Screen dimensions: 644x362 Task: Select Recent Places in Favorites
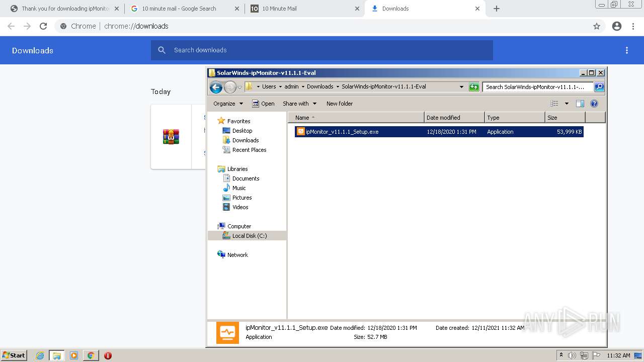[x=249, y=150]
